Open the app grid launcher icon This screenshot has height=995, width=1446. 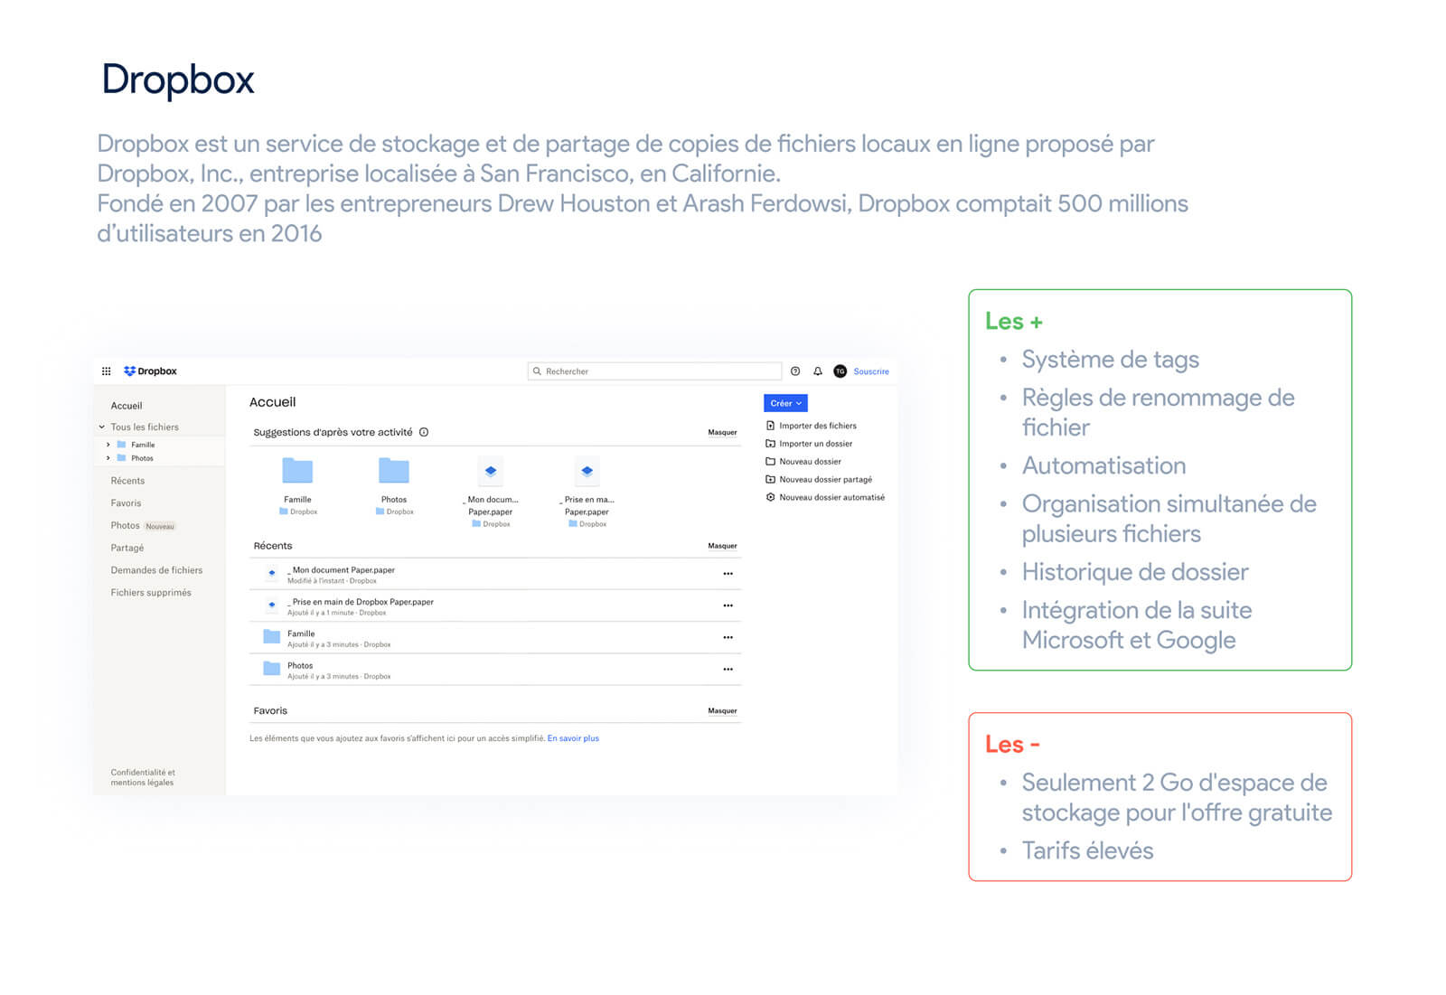106,371
